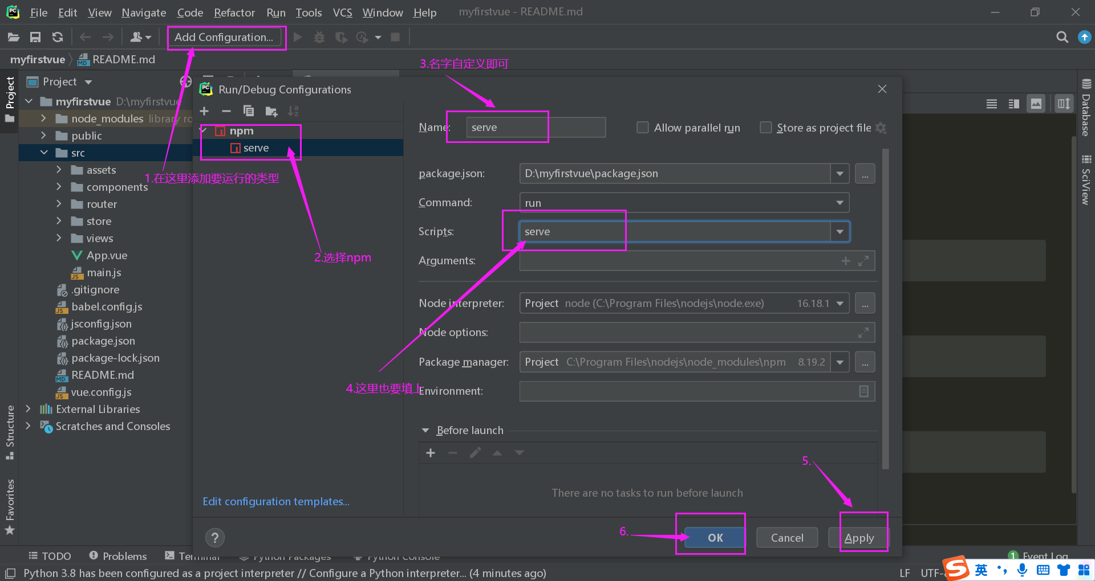Image resolution: width=1095 pixels, height=581 pixels.
Task: Browse Package manager with ellipsis button
Action: [x=865, y=362]
